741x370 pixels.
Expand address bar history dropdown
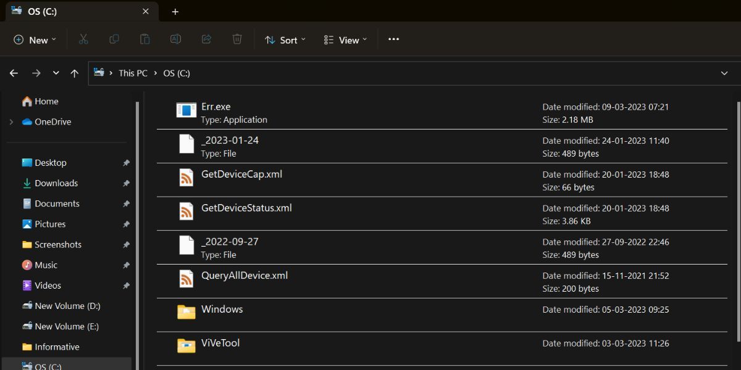724,73
